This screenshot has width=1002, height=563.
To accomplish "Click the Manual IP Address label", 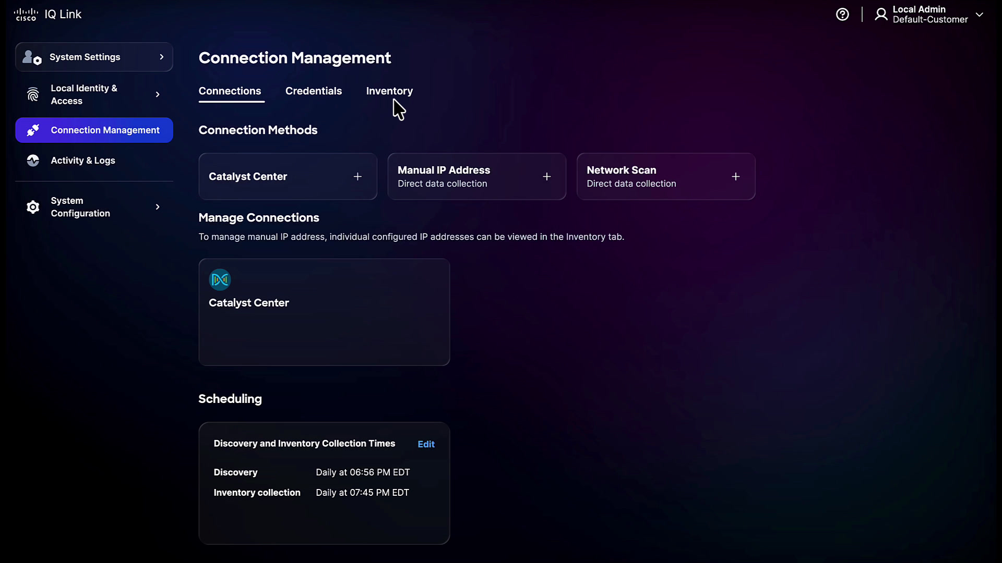I will (x=444, y=170).
